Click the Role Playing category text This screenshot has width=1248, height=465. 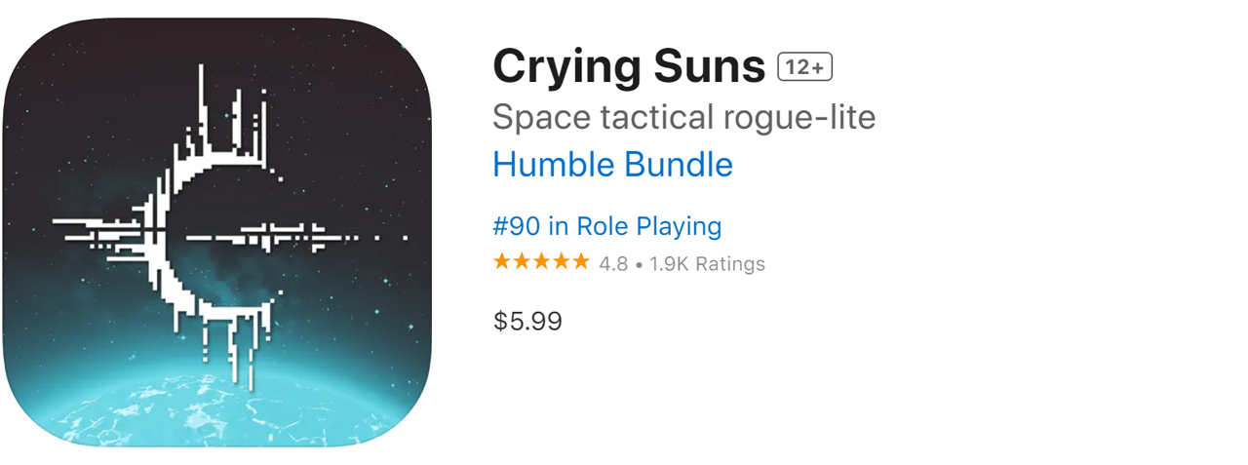click(648, 226)
